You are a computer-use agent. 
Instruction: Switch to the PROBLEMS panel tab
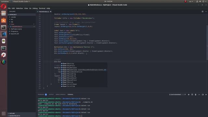point(41,95)
